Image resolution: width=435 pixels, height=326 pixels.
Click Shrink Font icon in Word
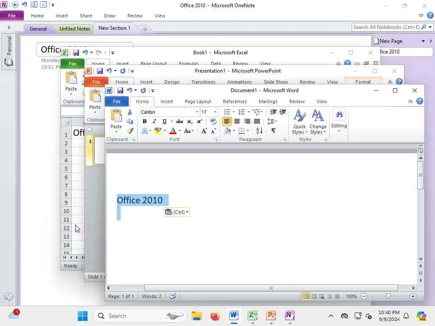213,131
